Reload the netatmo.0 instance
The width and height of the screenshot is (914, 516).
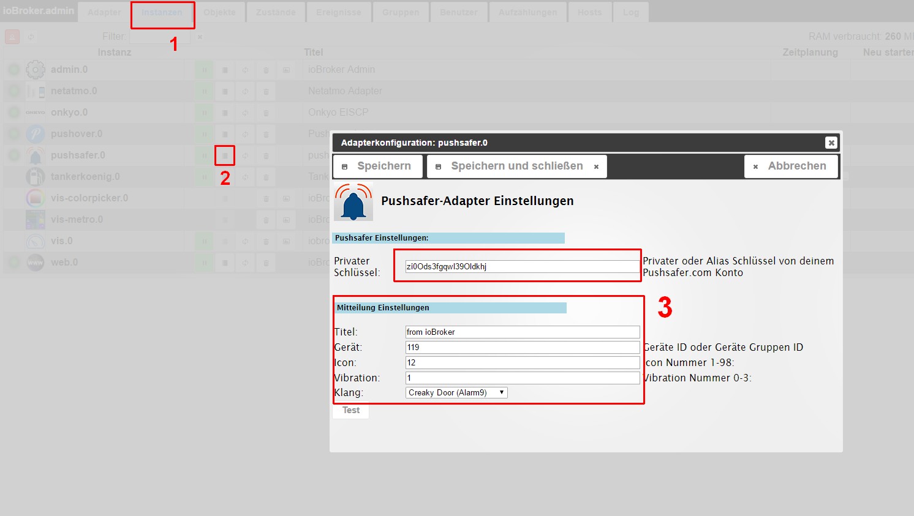pos(245,91)
